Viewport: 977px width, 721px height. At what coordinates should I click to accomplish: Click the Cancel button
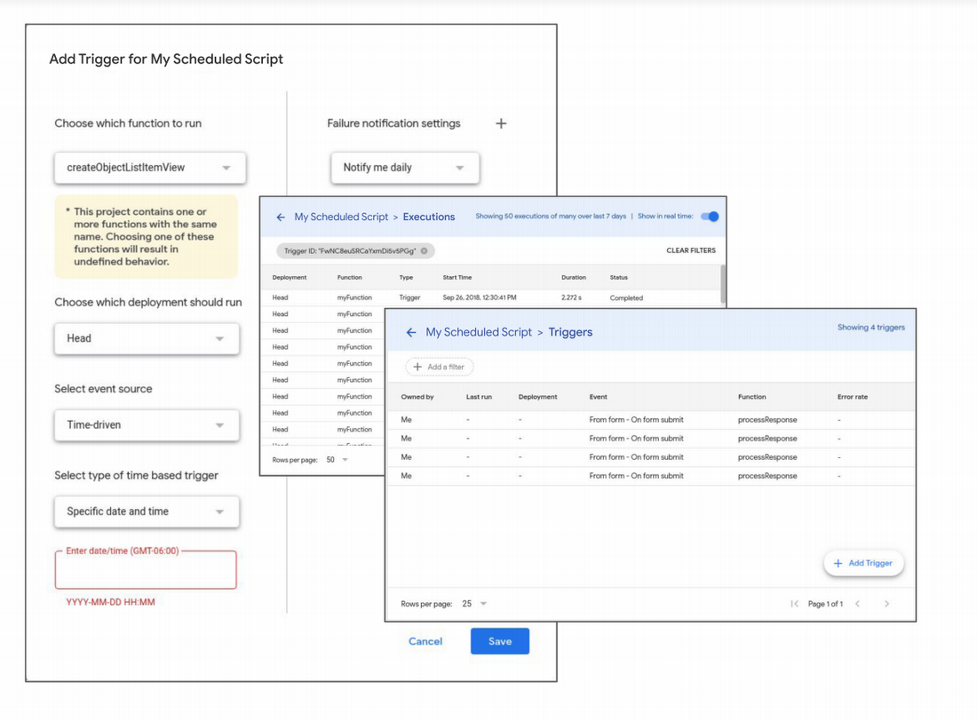pyautogui.click(x=425, y=641)
